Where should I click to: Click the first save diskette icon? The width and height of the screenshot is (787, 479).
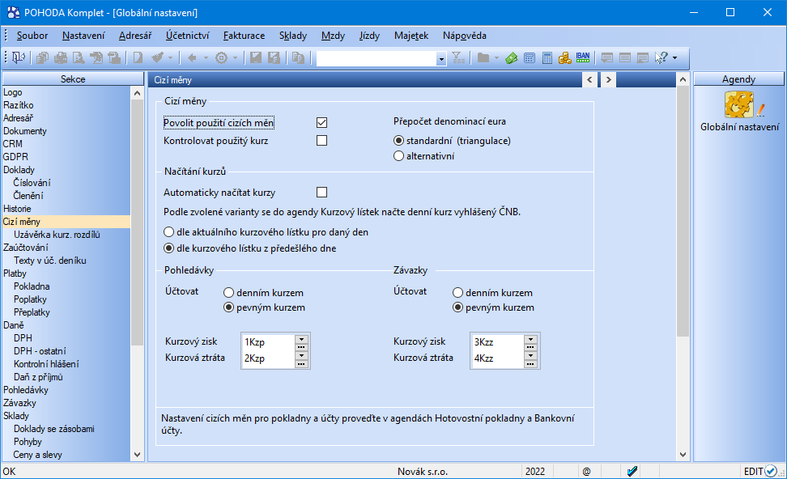256,58
